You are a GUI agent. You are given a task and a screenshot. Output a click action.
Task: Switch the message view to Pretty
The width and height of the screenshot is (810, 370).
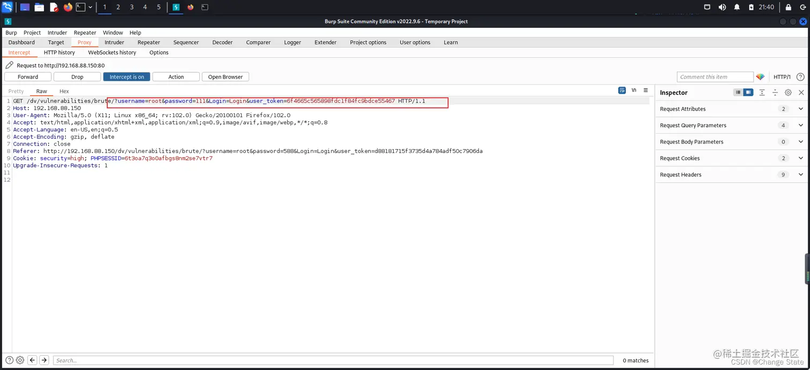coord(16,91)
